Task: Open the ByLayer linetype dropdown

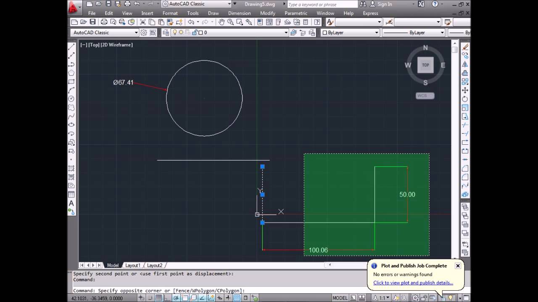Action: tap(414, 32)
